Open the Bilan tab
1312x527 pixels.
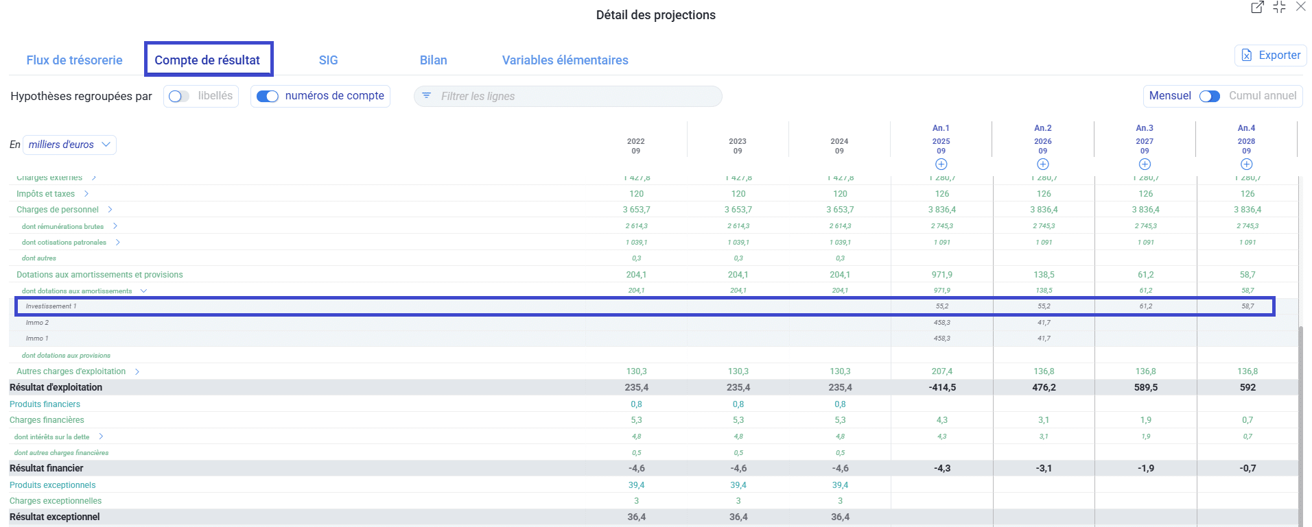(x=433, y=60)
